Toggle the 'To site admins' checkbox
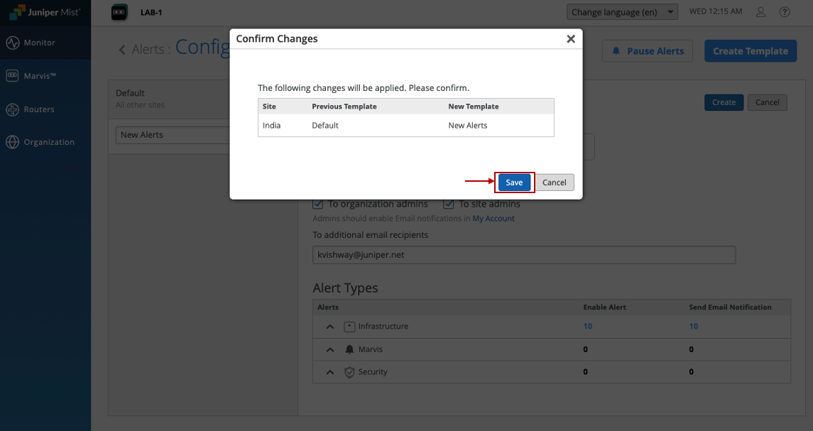Screen dimensions: 813x431 (x=449, y=204)
